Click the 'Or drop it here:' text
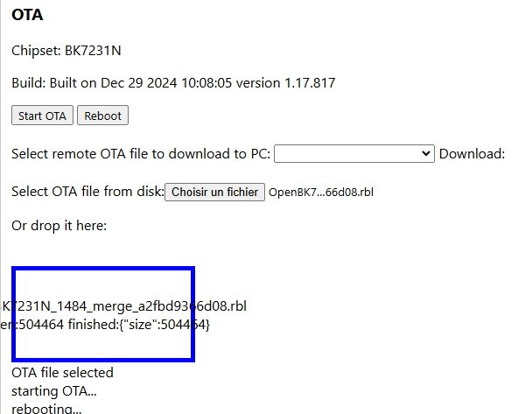This screenshot has width=525, height=414. [x=59, y=226]
